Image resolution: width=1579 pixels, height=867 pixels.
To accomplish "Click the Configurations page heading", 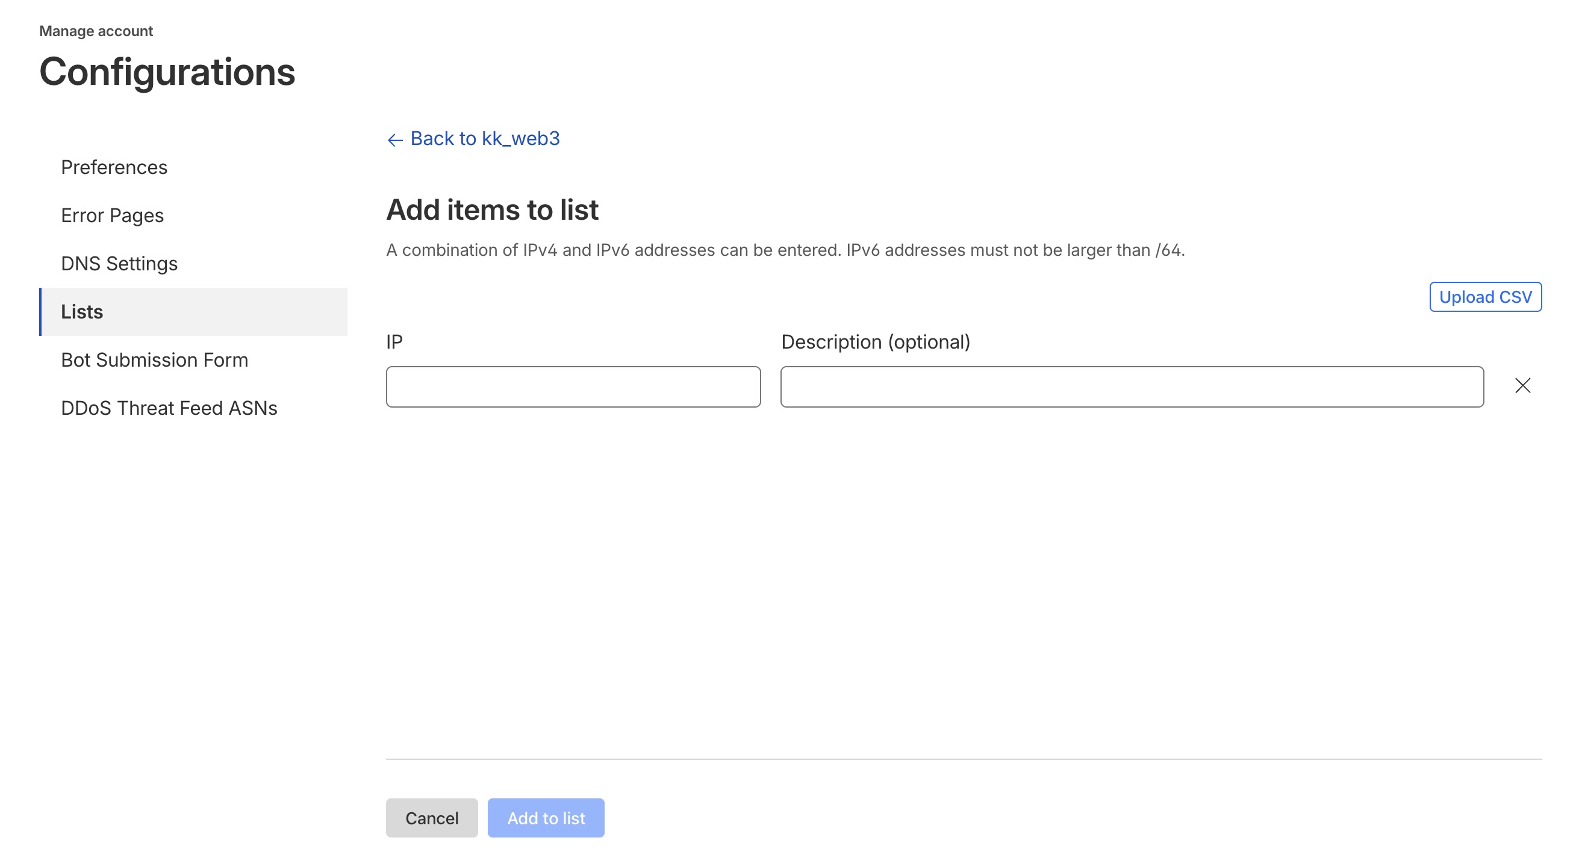I will [167, 72].
